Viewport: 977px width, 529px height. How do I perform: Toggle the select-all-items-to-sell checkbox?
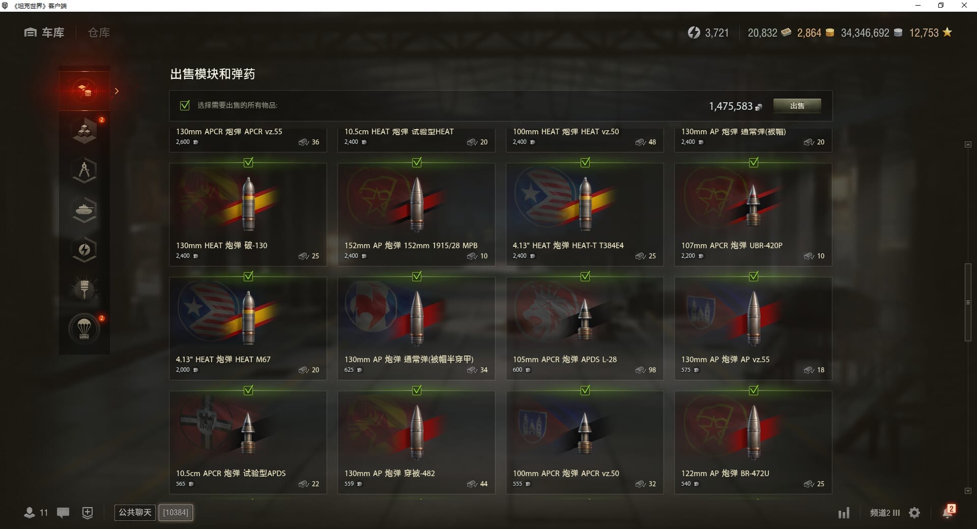[x=185, y=105]
